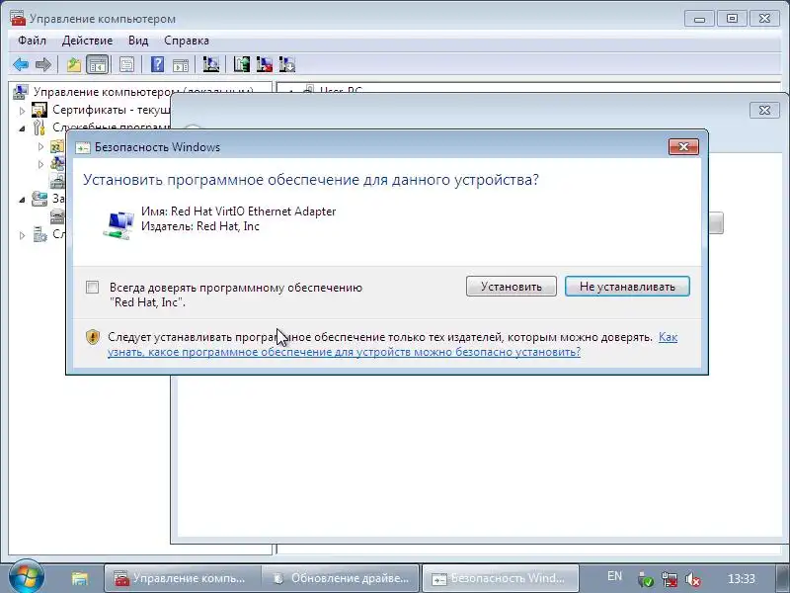Collapse the Storage tree node
The image size is (790, 593).
pyautogui.click(x=22, y=200)
